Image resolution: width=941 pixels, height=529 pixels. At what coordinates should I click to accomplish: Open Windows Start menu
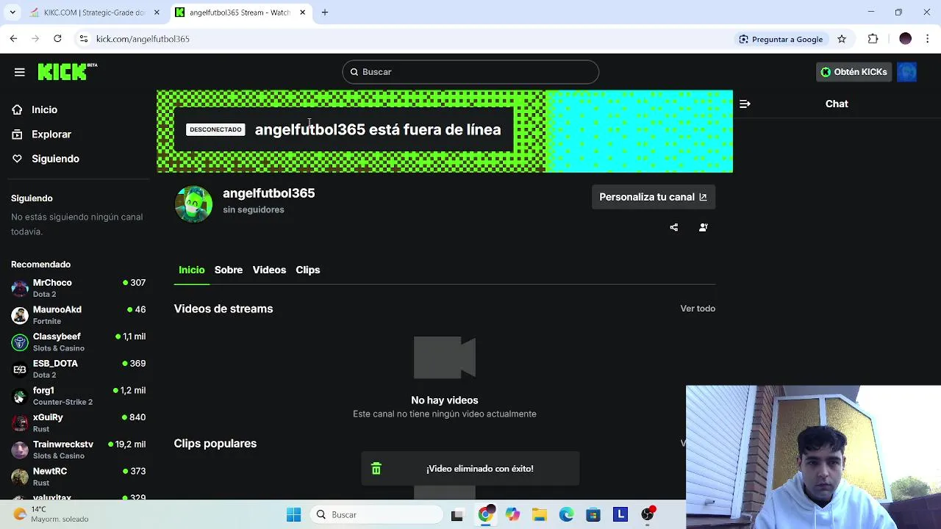tap(293, 515)
